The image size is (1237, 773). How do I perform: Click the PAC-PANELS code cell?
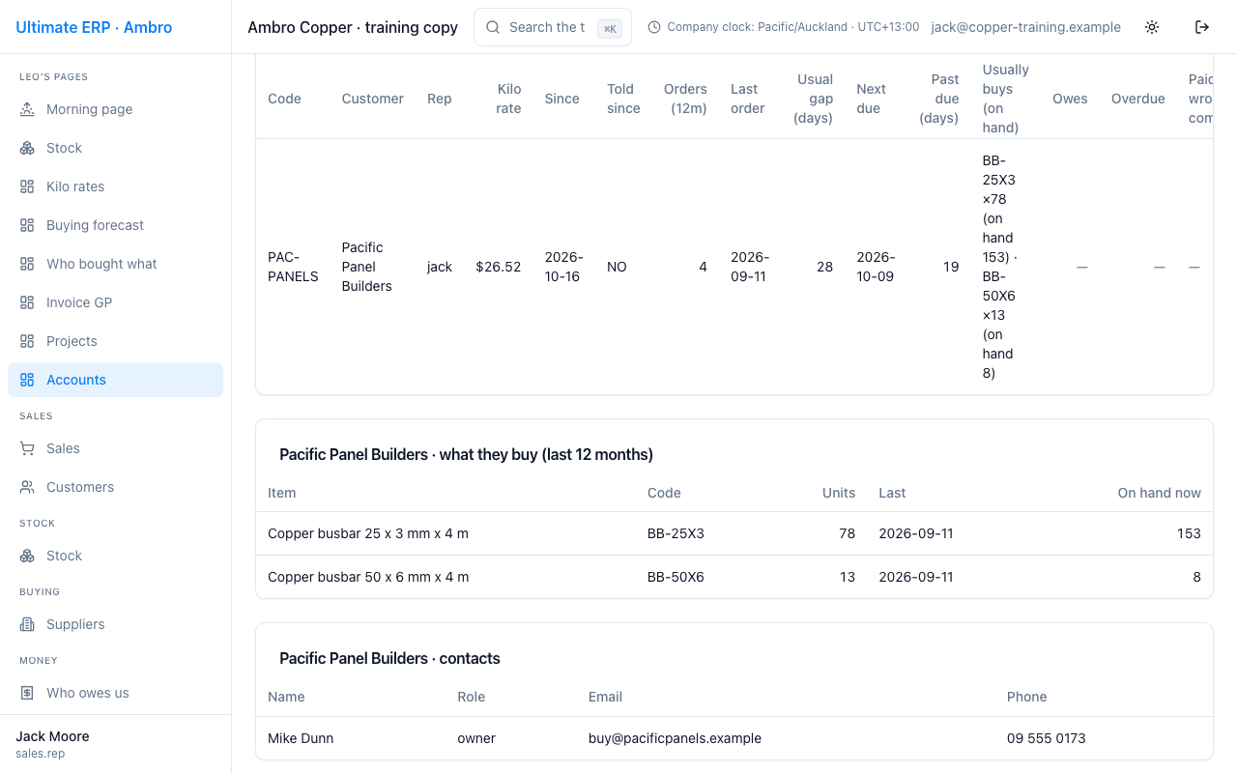(x=293, y=267)
